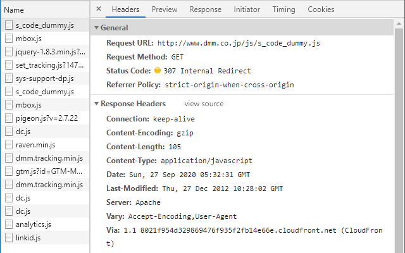The width and height of the screenshot is (405, 253).
Task: Click the yellow 307 status code indicator
Action: [158, 71]
